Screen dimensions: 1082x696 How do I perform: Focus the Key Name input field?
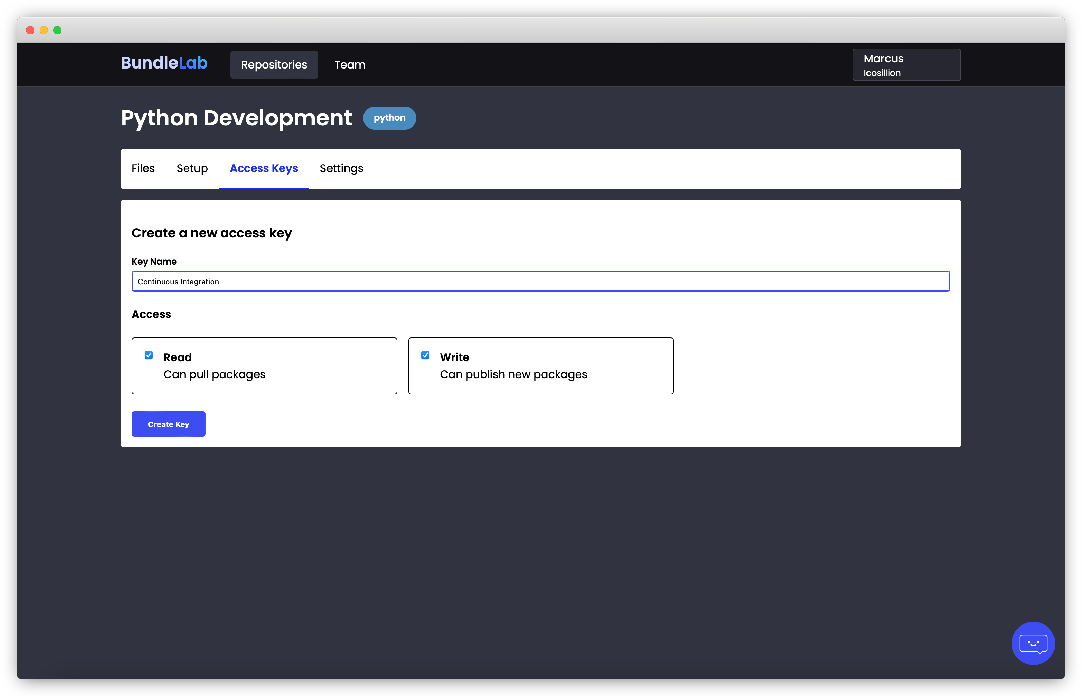(x=540, y=282)
